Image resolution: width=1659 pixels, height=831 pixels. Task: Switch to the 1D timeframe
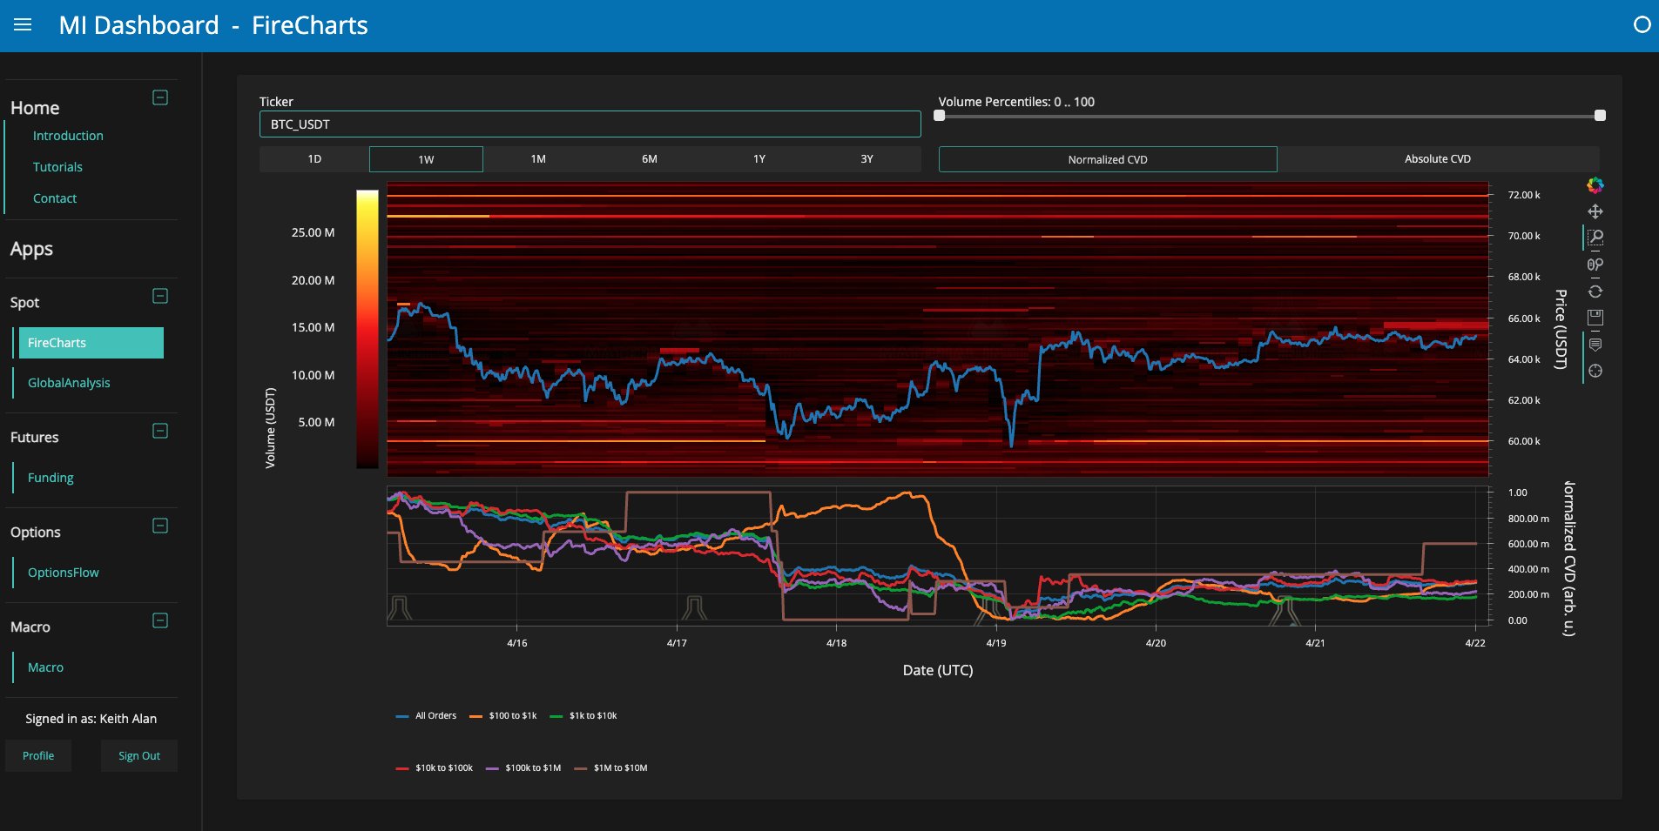click(314, 159)
